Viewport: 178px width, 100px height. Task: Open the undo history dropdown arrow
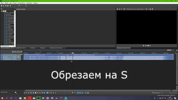pyautogui.click(x=21, y=6)
